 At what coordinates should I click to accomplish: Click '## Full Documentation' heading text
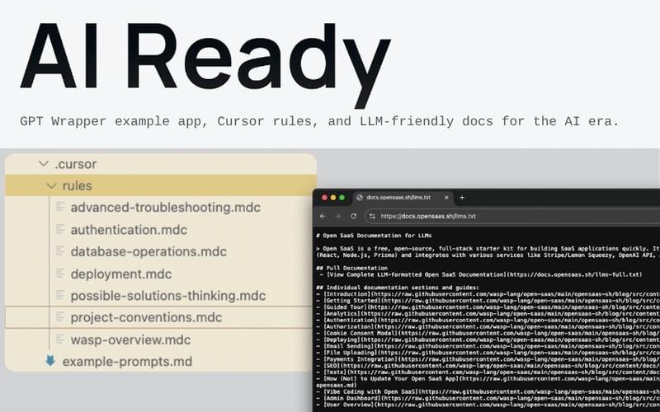(352, 268)
